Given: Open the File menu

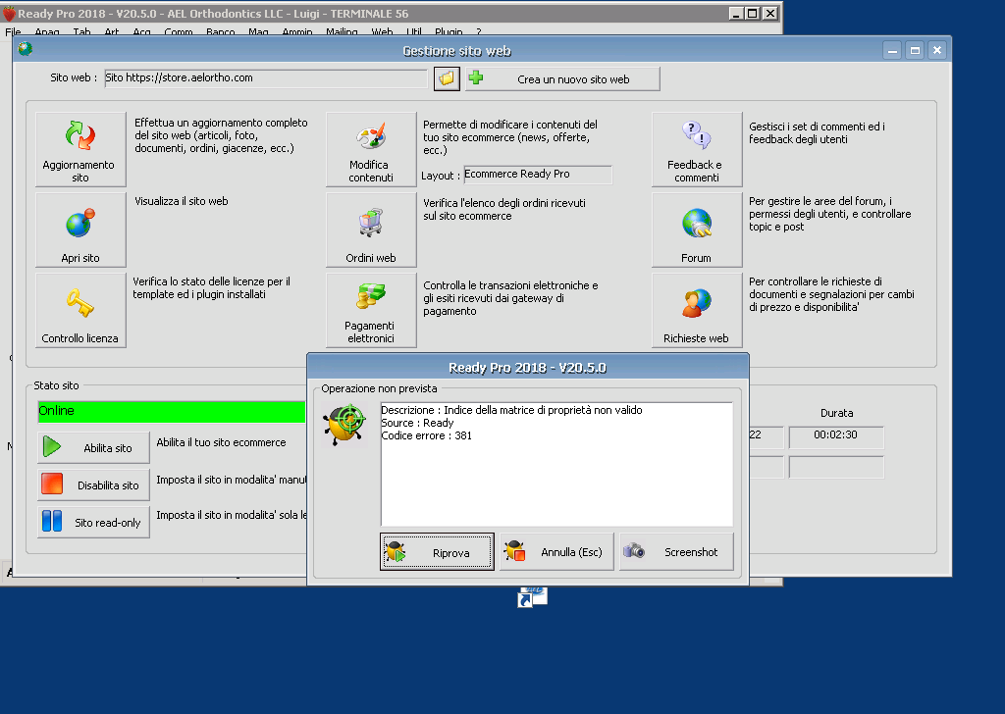Looking at the screenshot, I should click(x=13, y=31).
